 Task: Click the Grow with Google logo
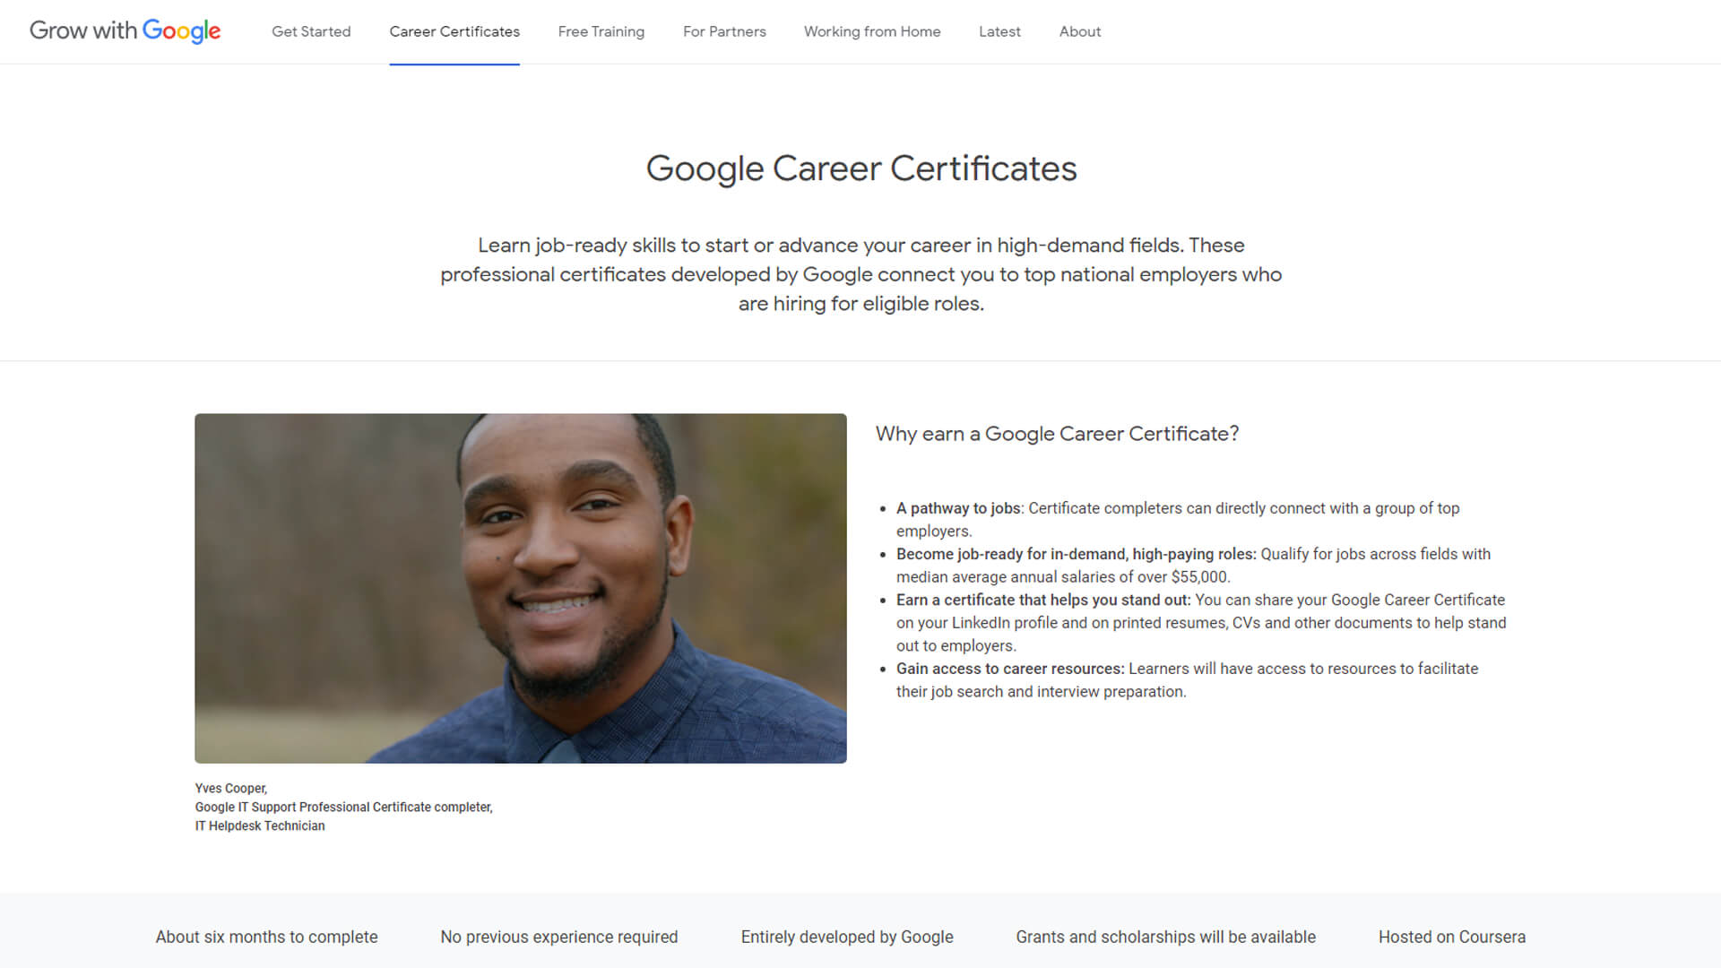pyautogui.click(x=125, y=31)
